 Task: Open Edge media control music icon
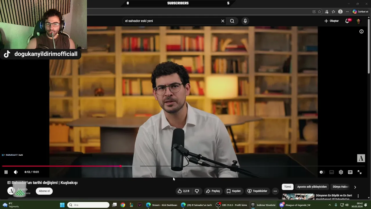coord(327,12)
